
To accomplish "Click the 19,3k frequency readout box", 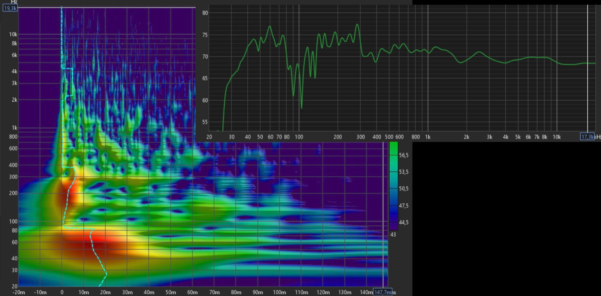I will coord(10,8).
